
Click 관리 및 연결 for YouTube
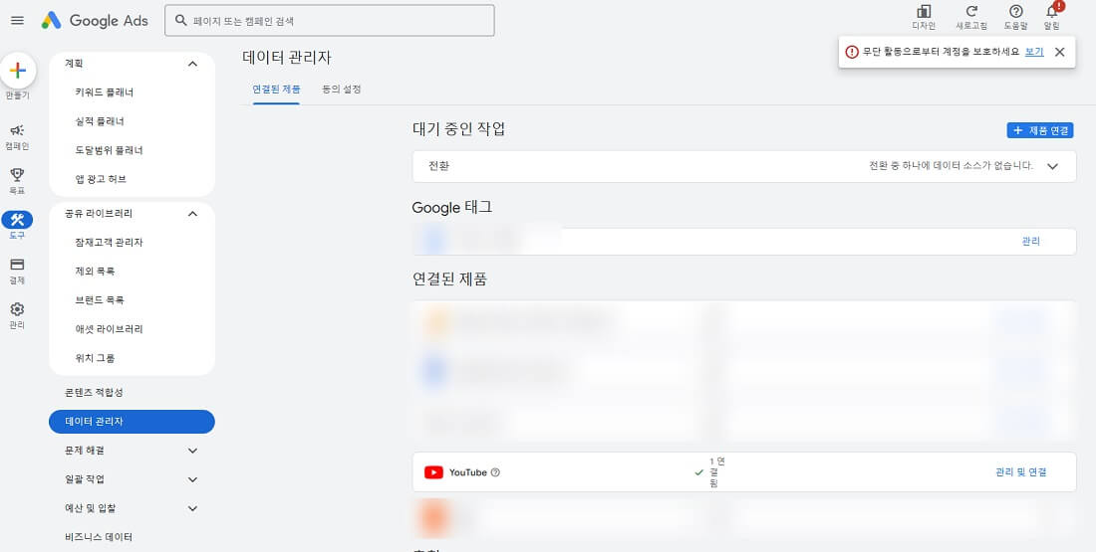pos(1021,472)
